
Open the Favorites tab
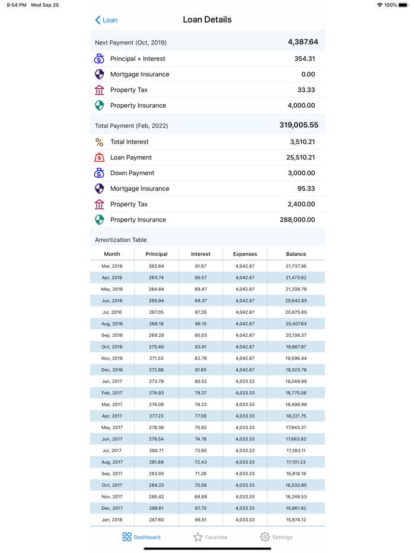tap(210, 536)
